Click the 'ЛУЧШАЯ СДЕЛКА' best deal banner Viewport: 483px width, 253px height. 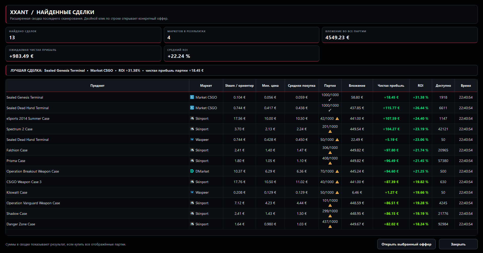(x=241, y=70)
